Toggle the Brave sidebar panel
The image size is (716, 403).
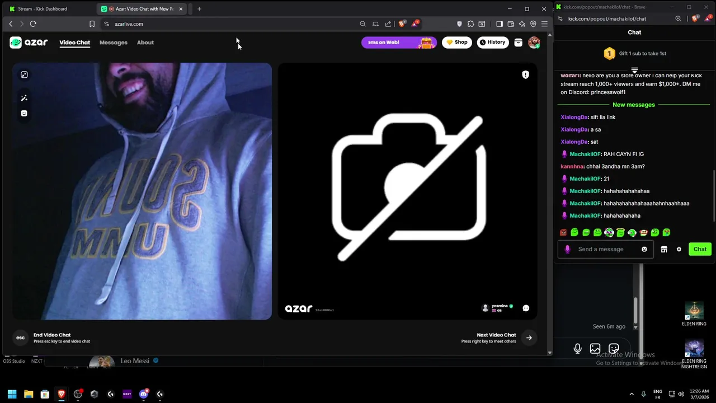[x=500, y=24]
